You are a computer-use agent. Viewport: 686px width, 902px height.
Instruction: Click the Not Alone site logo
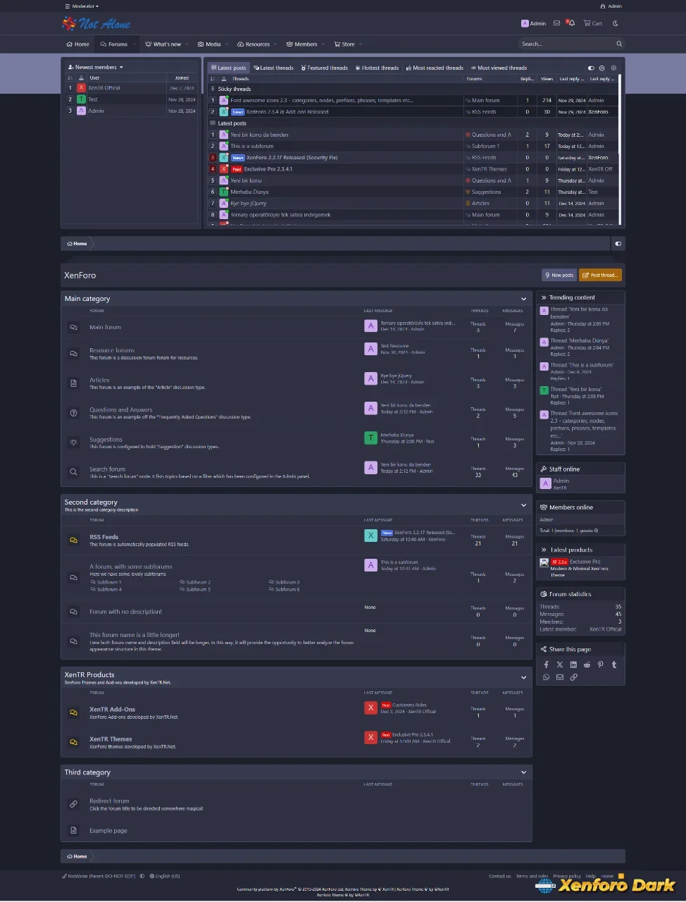(96, 24)
